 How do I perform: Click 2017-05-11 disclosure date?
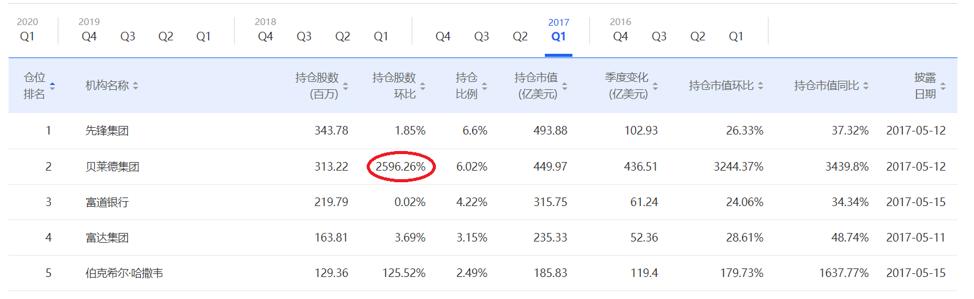tap(916, 238)
